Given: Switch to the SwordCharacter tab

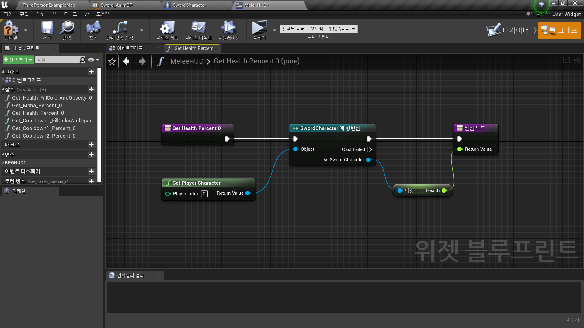Looking at the screenshot, I should click(189, 5).
